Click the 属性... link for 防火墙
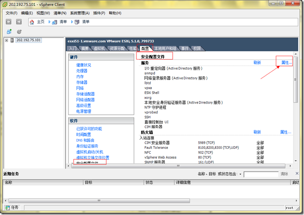This screenshot has height=215, width=304. coord(286,132)
